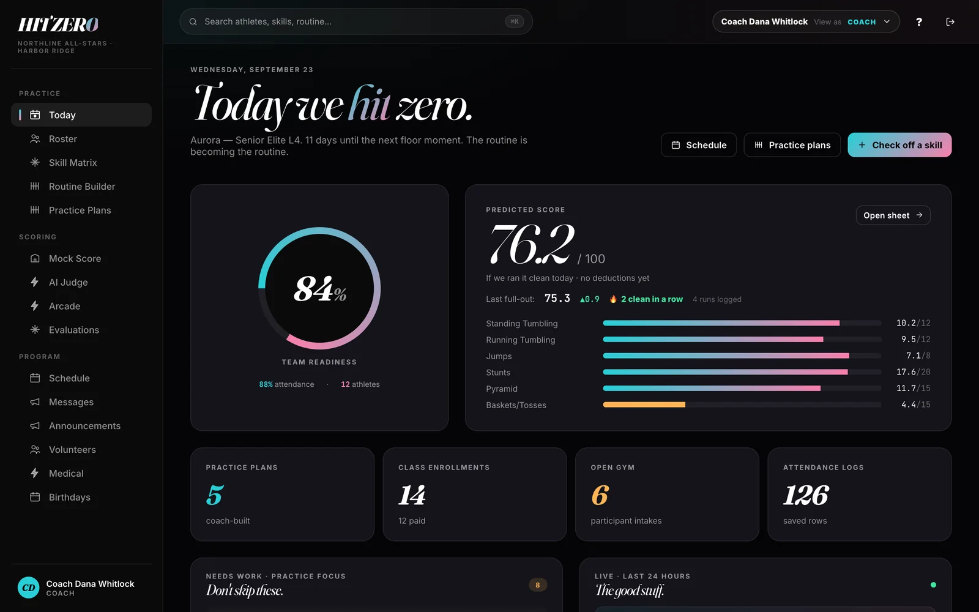Select Roster in the sidebar

81,139
